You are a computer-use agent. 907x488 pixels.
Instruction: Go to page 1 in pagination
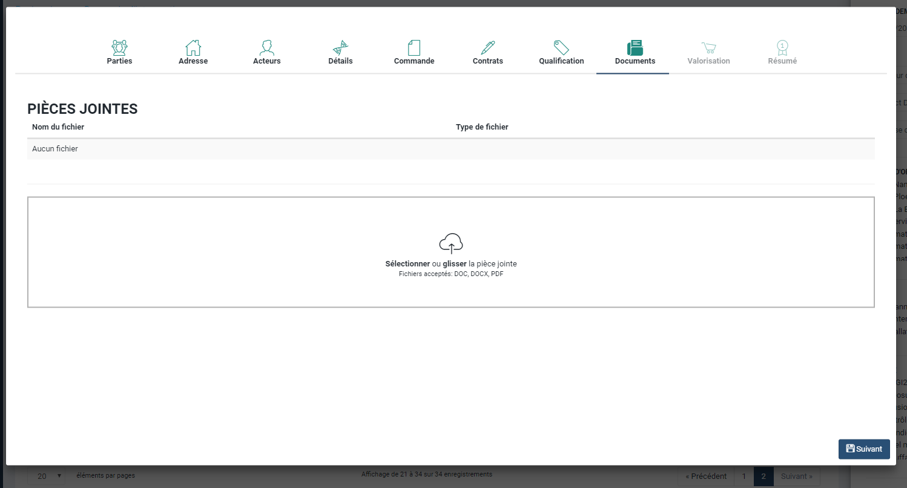coord(744,476)
